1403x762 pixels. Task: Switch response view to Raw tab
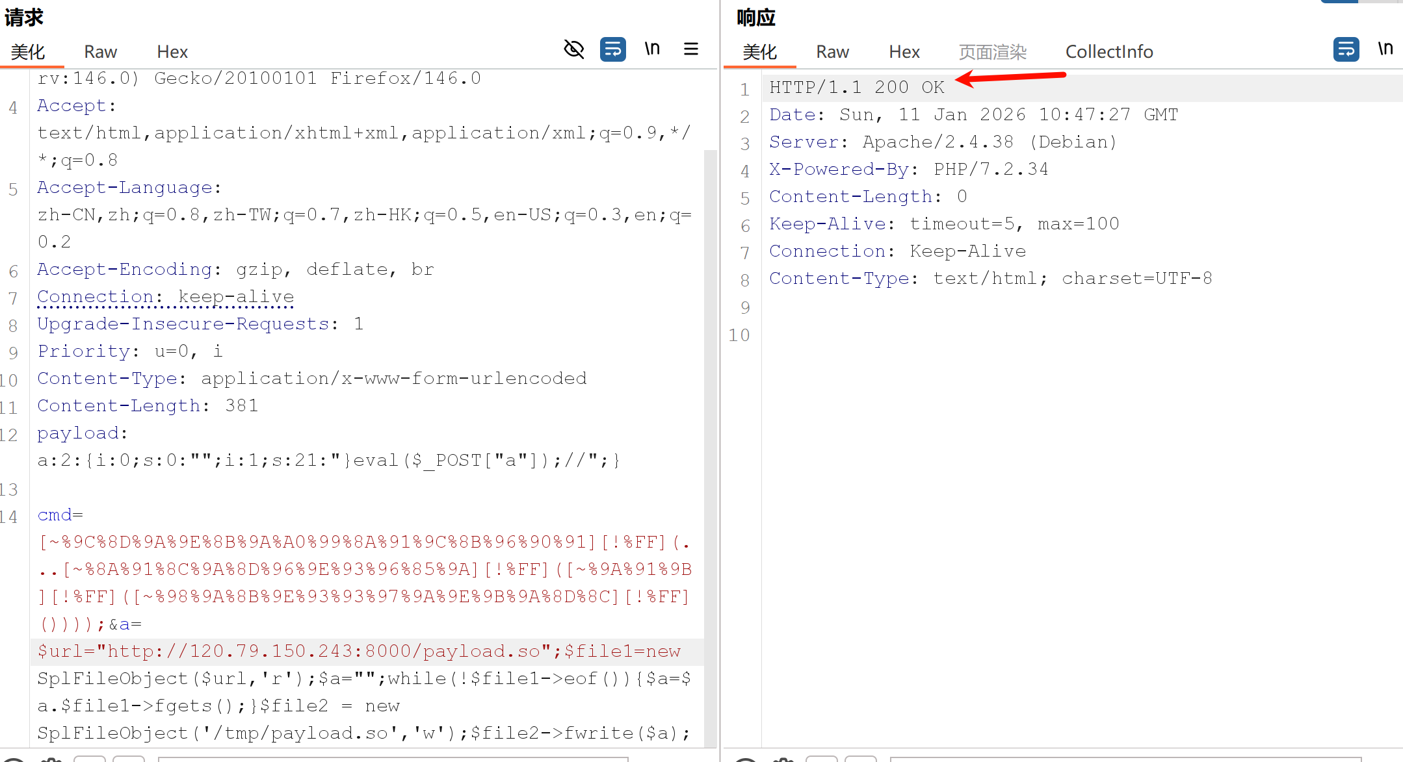[x=832, y=52]
